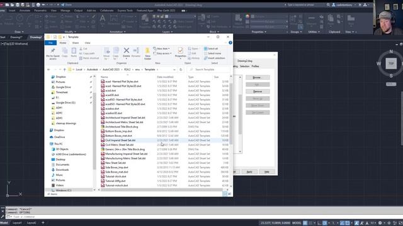Viewport: 403px width, 226px height.
Task: Expand the Draw panel dropdown in the AutoCAD ribbon
Action: click(19, 32)
